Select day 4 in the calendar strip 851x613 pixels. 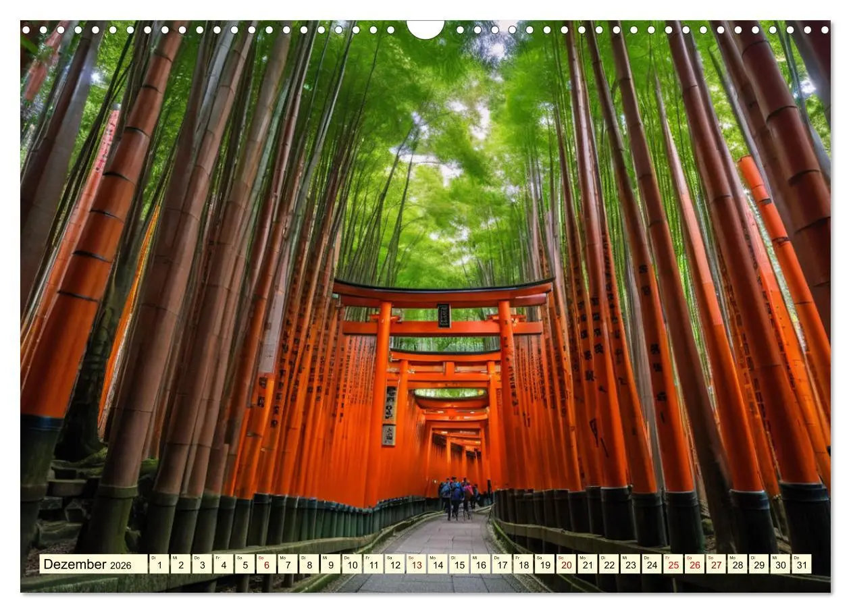pyautogui.click(x=224, y=564)
